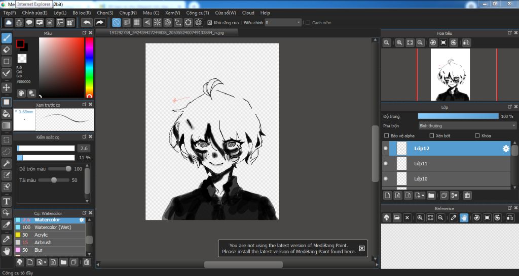Screen dimensions: 519x276
Task: Open snap settings gear icon
Action: pos(198,22)
